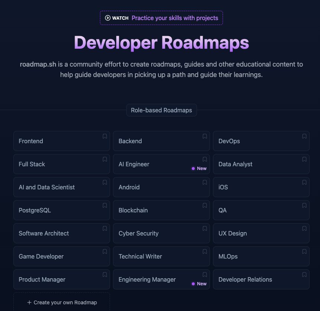
Task: Open the UX Design roadmap card
Action: (261, 233)
